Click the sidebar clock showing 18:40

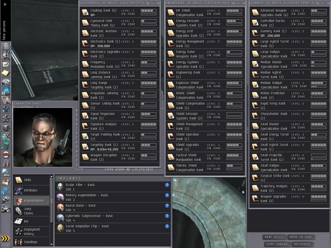click(x=5, y=245)
